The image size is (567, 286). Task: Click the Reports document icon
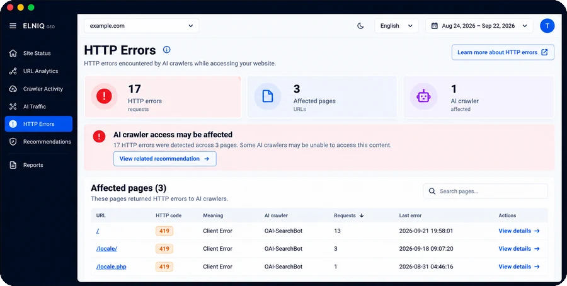(13, 165)
